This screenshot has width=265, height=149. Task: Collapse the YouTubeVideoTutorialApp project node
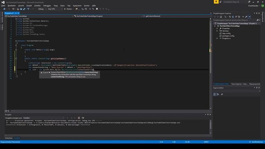point(215,26)
